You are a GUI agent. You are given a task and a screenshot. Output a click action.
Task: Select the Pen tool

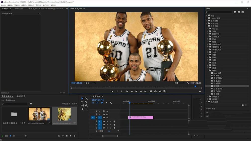click(x=86, y=105)
